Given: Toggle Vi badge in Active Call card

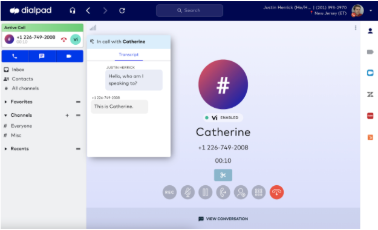Looking at the screenshot, I should 76,39.
